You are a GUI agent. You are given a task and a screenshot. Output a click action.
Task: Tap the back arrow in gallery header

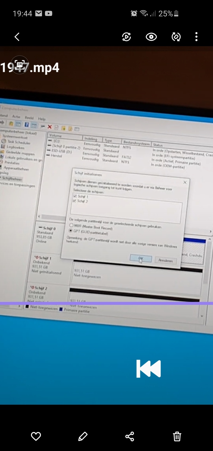tap(17, 37)
